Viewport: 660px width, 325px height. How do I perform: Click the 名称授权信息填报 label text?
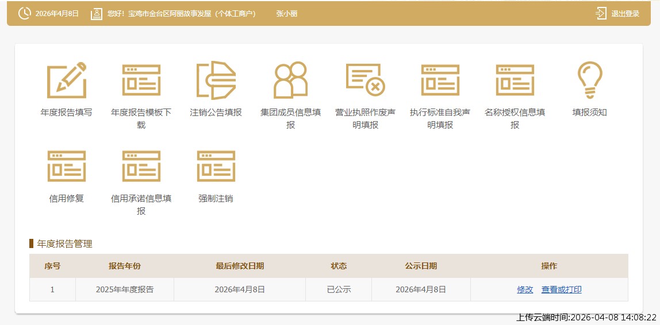(x=515, y=119)
